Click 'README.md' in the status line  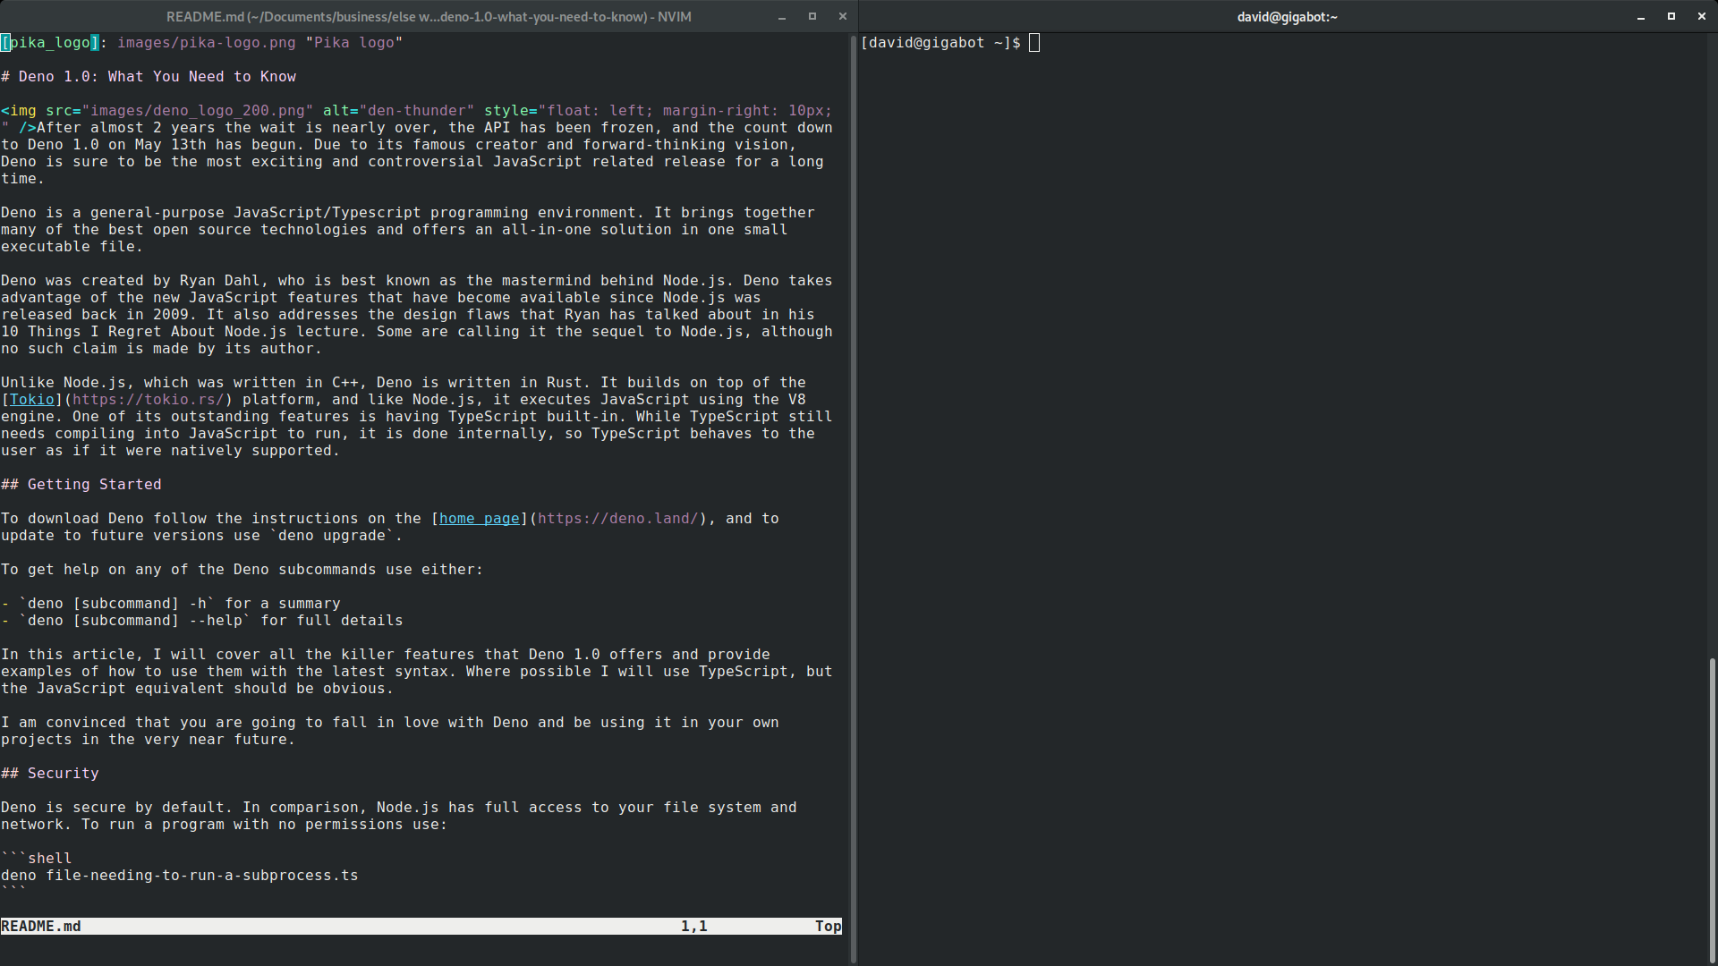(x=41, y=927)
